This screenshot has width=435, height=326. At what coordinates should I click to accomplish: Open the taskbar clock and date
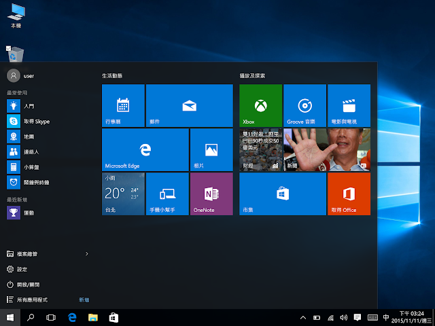click(411, 317)
